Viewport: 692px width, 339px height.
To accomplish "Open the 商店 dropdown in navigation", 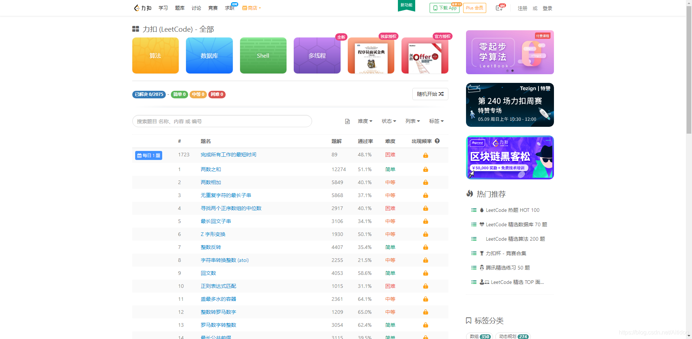I will pos(252,8).
